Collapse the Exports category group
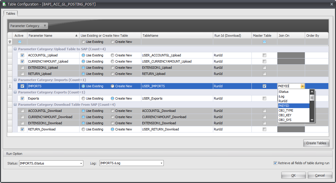The width and height of the screenshot is (336, 183). coord(15,92)
